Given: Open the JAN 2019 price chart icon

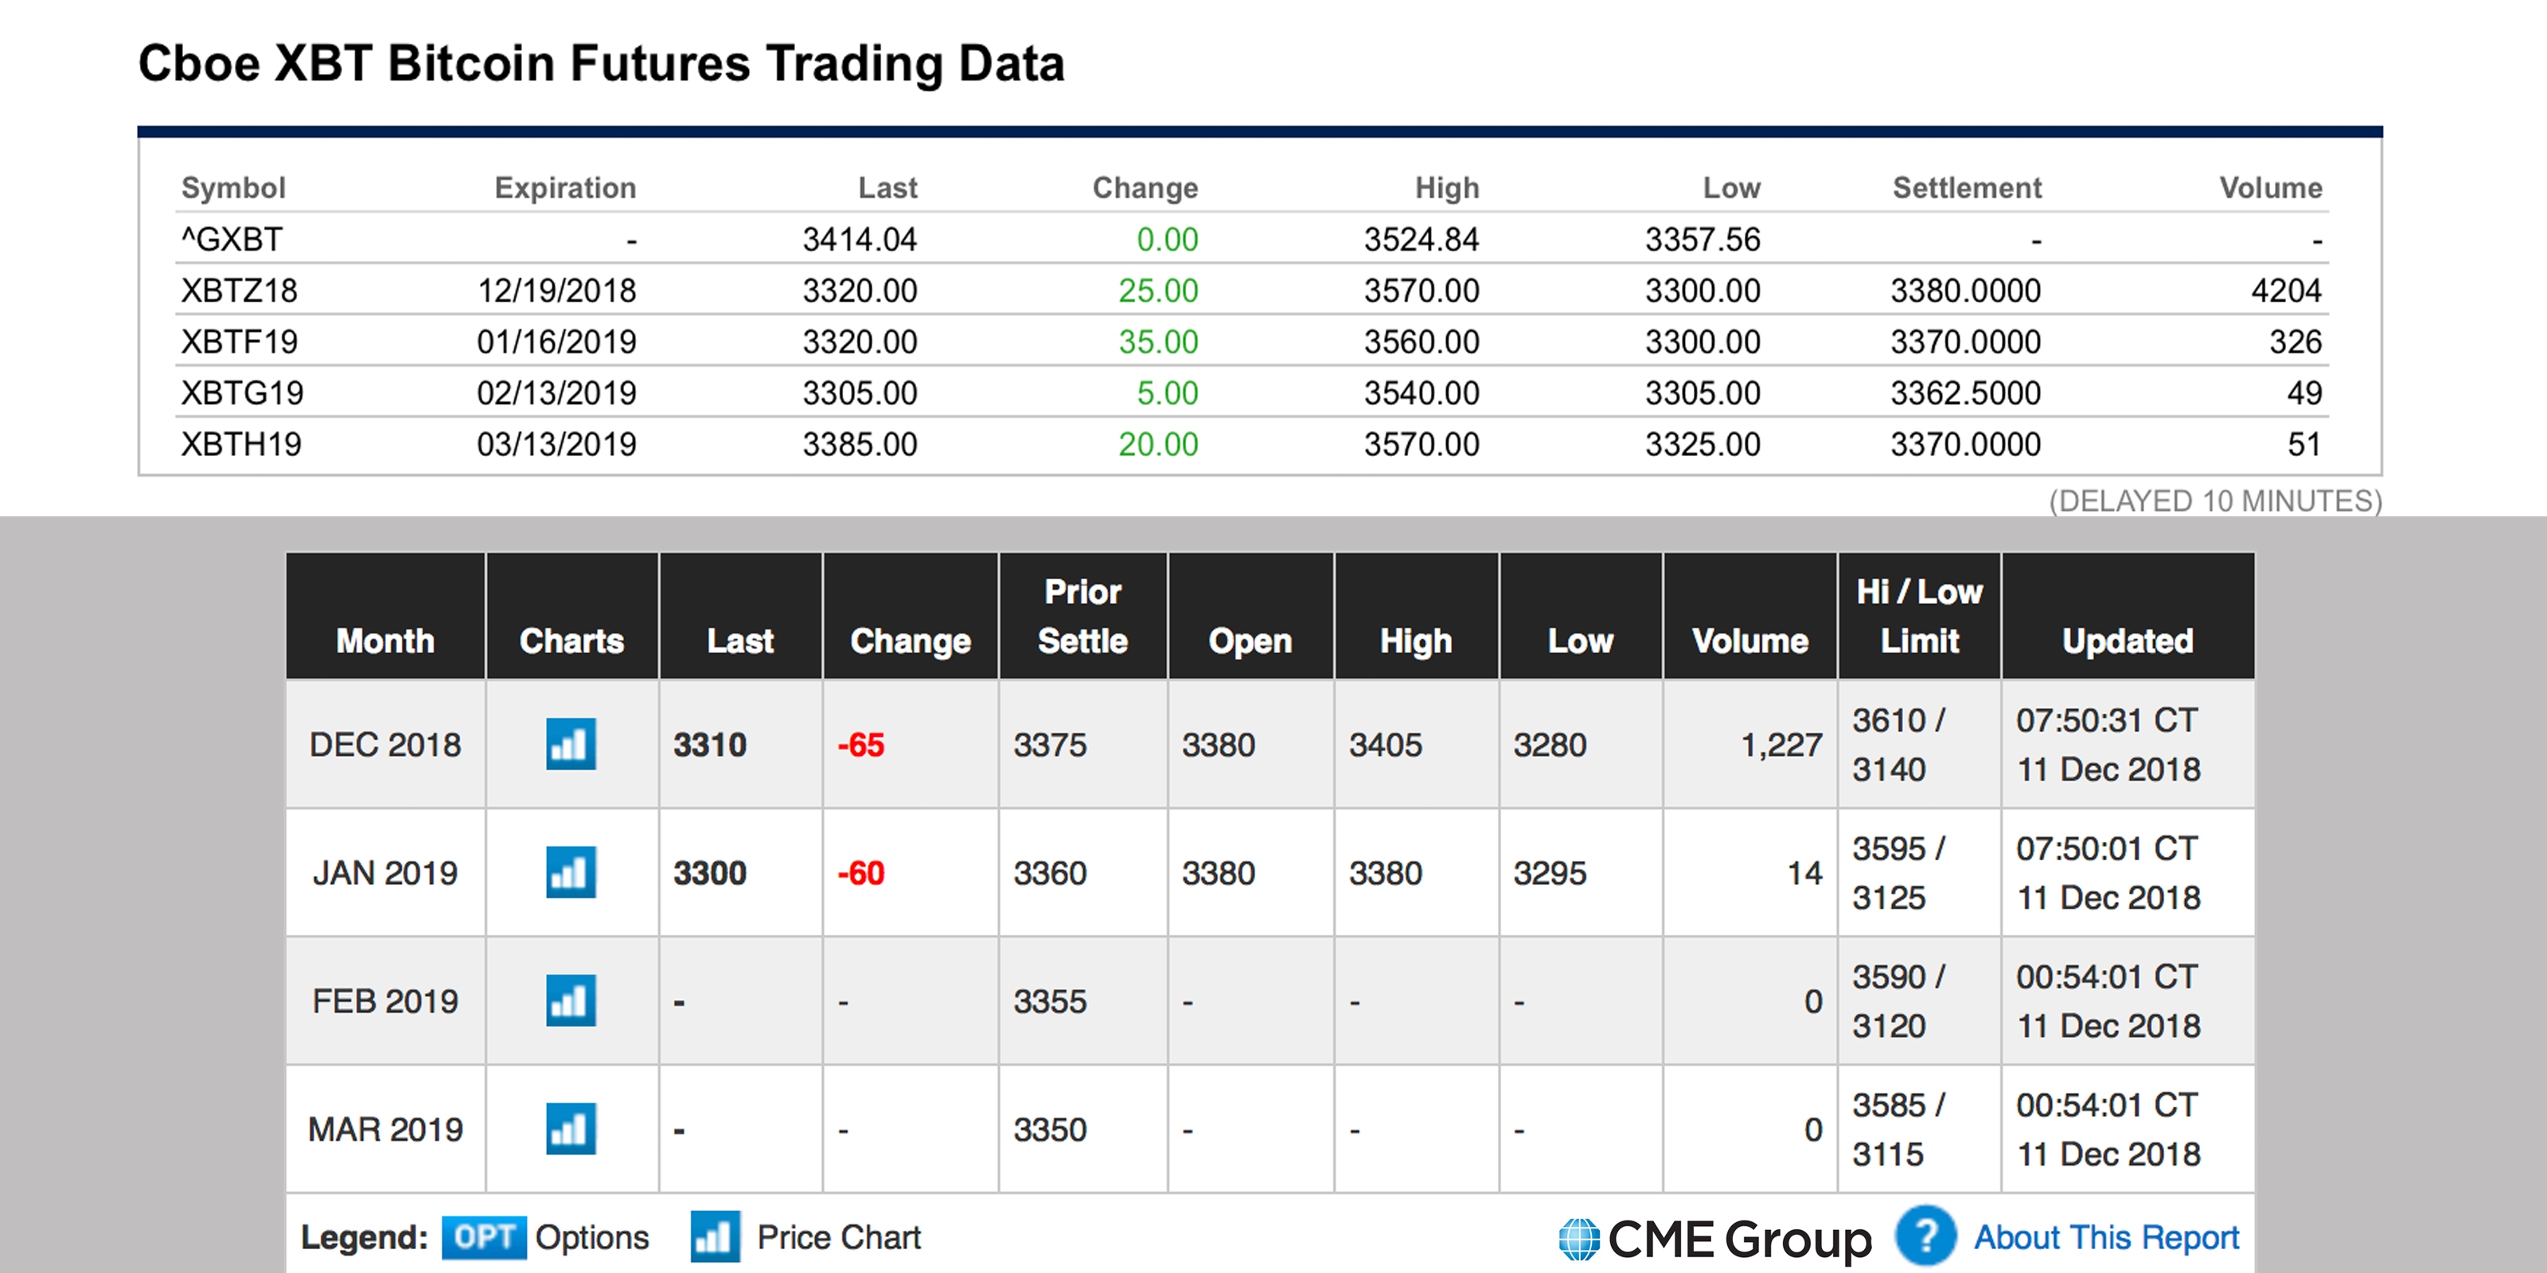Looking at the screenshot, I should [x=571, y=872].
